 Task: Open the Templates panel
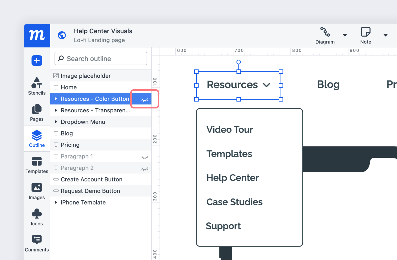37,165
